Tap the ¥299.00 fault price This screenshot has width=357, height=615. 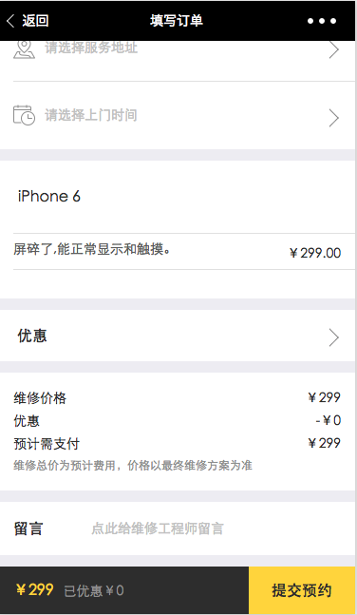(315, 253)
